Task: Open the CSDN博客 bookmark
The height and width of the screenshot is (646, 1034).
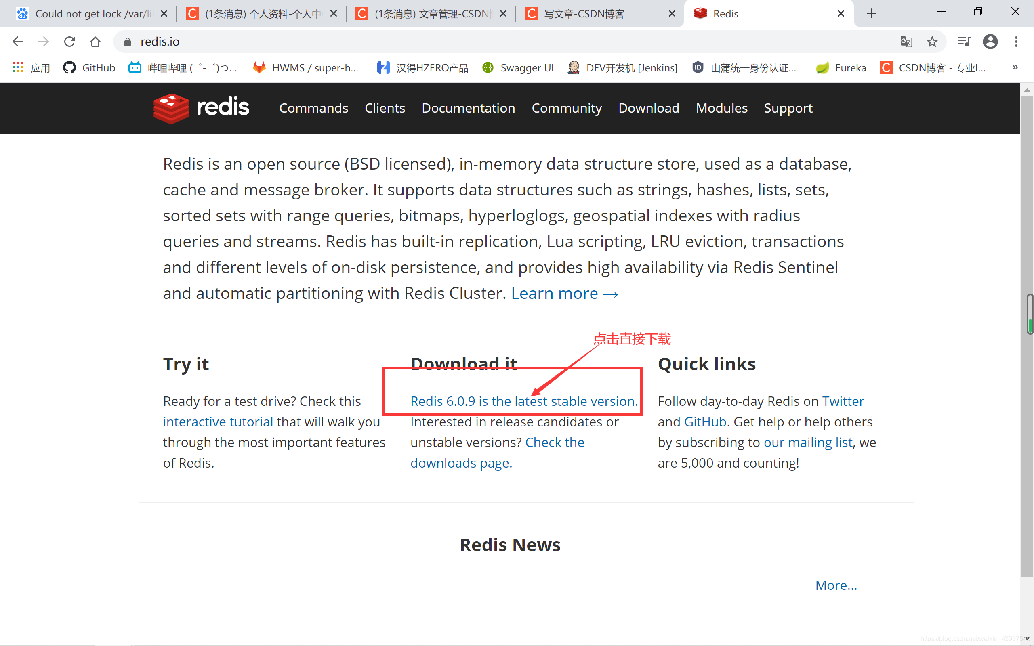Action: point(933,67)
